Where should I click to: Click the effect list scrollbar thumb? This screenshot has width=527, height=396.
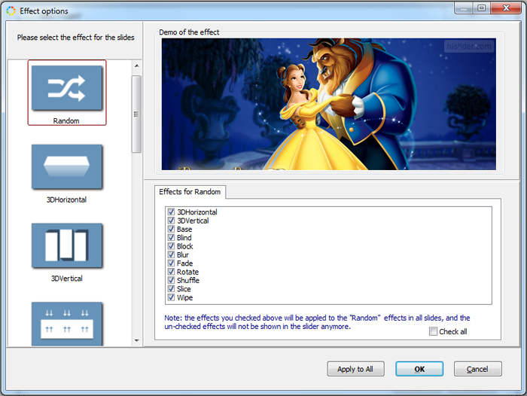[x=136, y=114]
